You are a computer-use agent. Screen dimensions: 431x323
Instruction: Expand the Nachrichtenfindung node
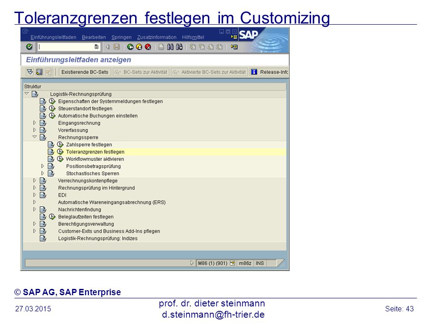point(35,210)
